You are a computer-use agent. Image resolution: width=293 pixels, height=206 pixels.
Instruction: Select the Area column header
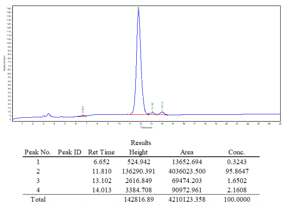(x=187, y=152)
